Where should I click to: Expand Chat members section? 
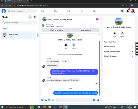click(x=119, y=47)
